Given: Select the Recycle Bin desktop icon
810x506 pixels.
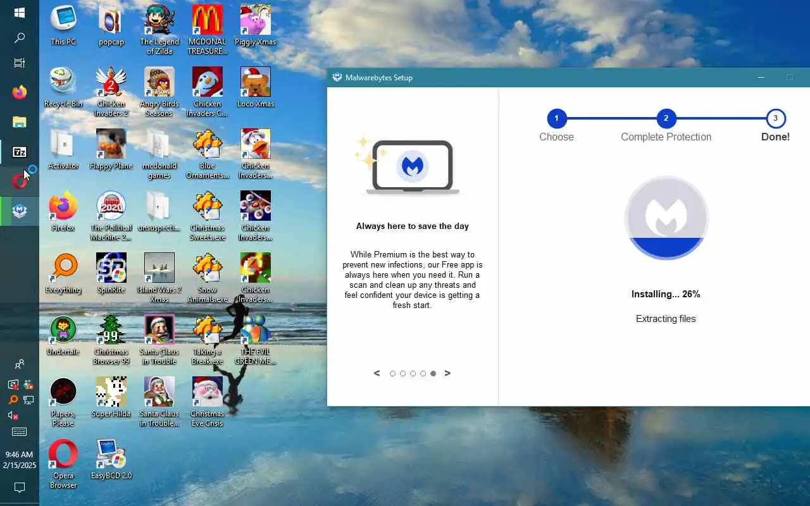Looking at the screenshot, I should click(63, 88).
